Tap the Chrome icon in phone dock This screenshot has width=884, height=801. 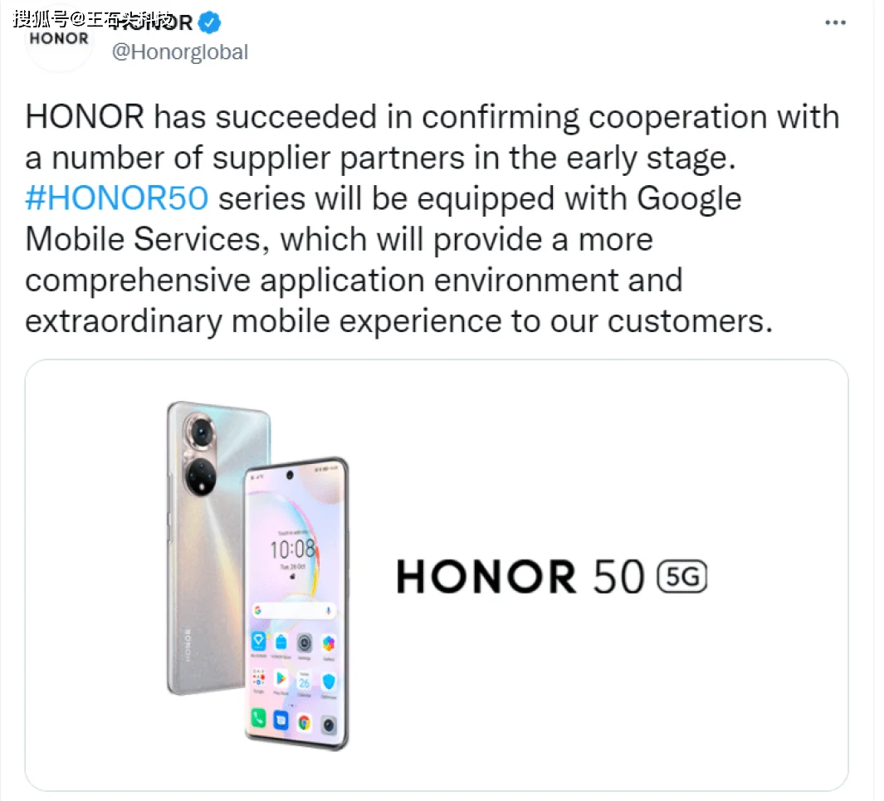click(x=305, y=722)
